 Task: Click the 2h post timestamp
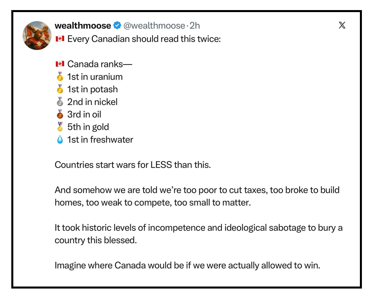[195, 26]
